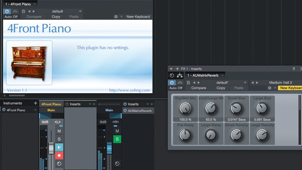Add insert with plus on FX channel

pos(152,104)
